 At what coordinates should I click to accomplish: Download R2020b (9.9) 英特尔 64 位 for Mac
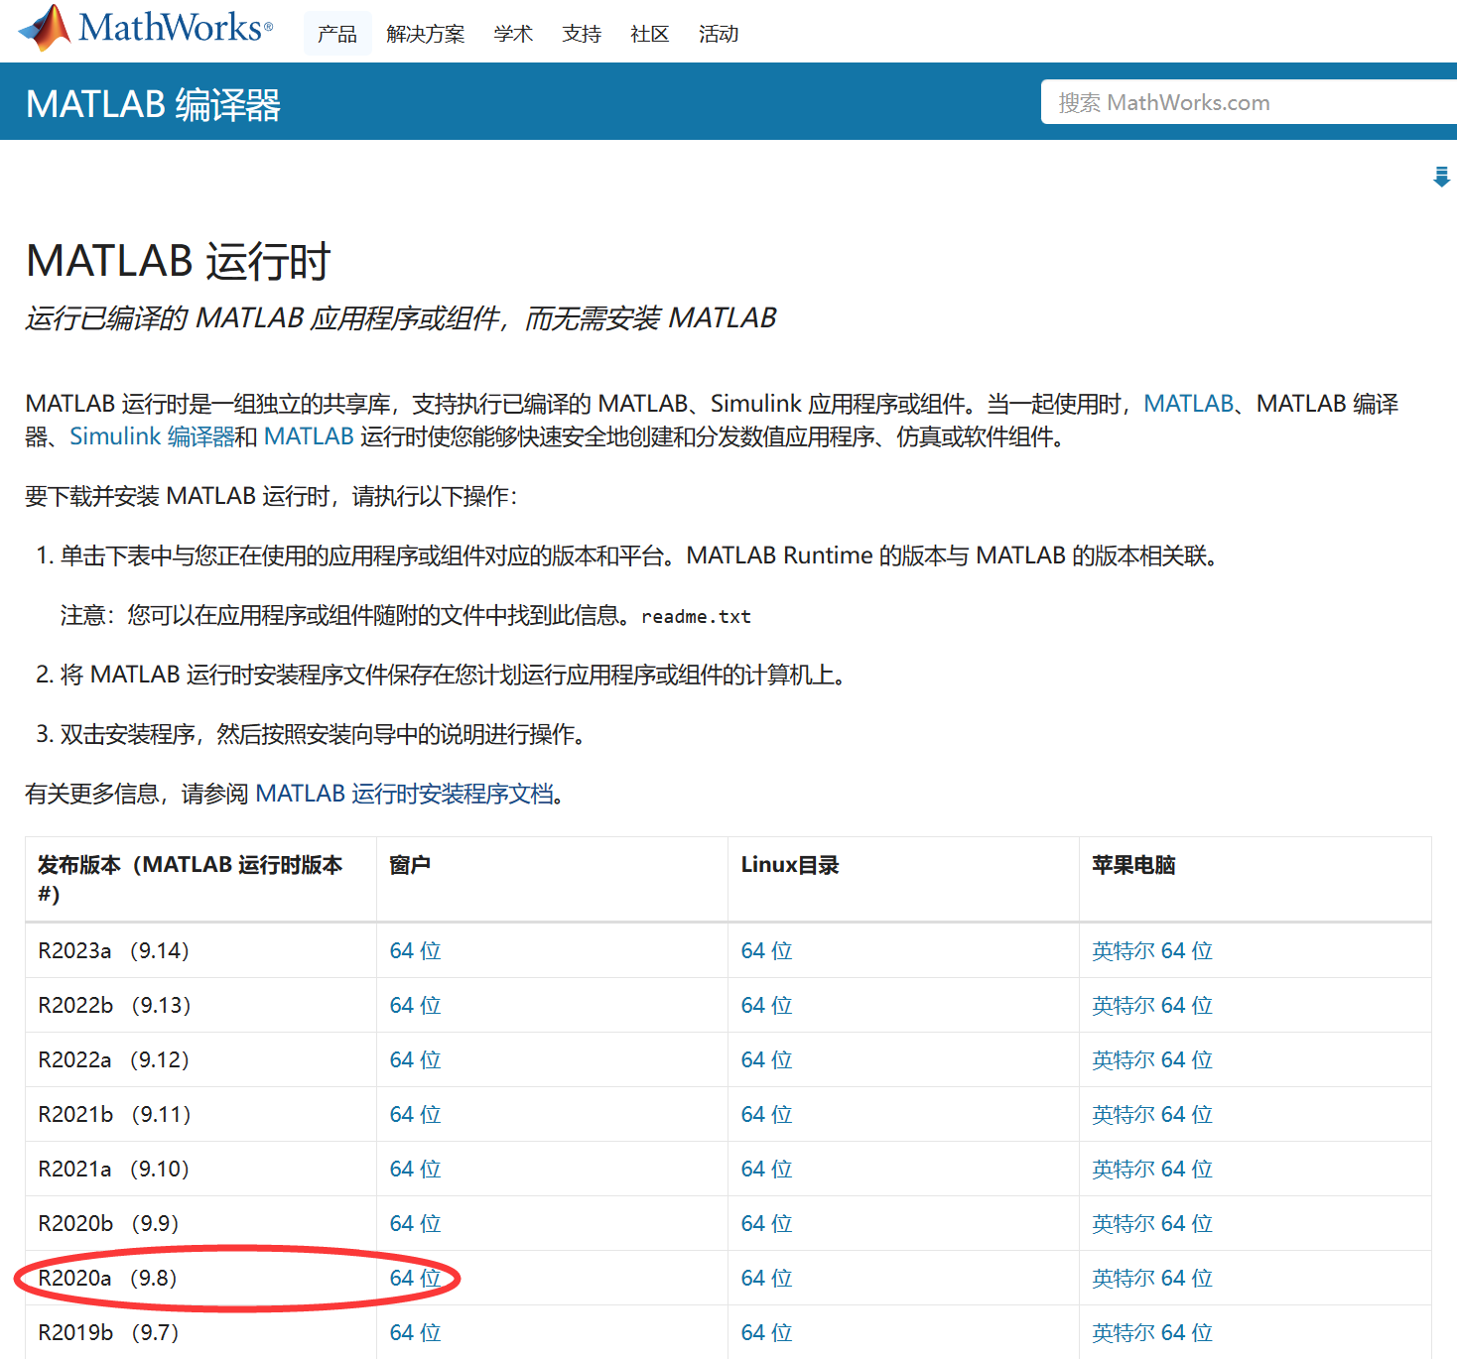click(x=1151, y=1223)
